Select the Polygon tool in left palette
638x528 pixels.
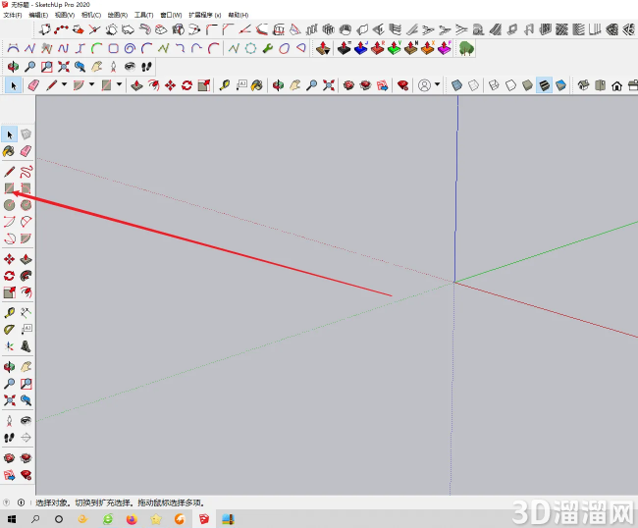pyautogui.click(x=26, y=204)
